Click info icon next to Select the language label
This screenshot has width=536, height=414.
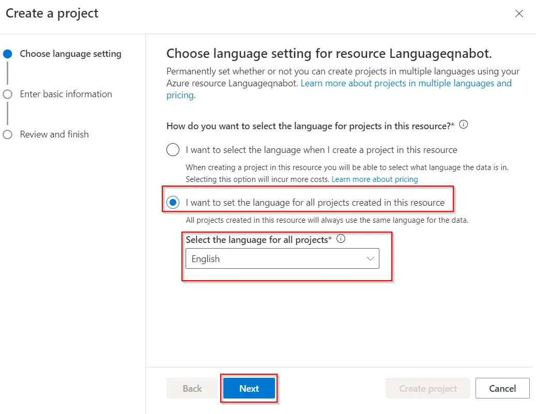(341, 239)
